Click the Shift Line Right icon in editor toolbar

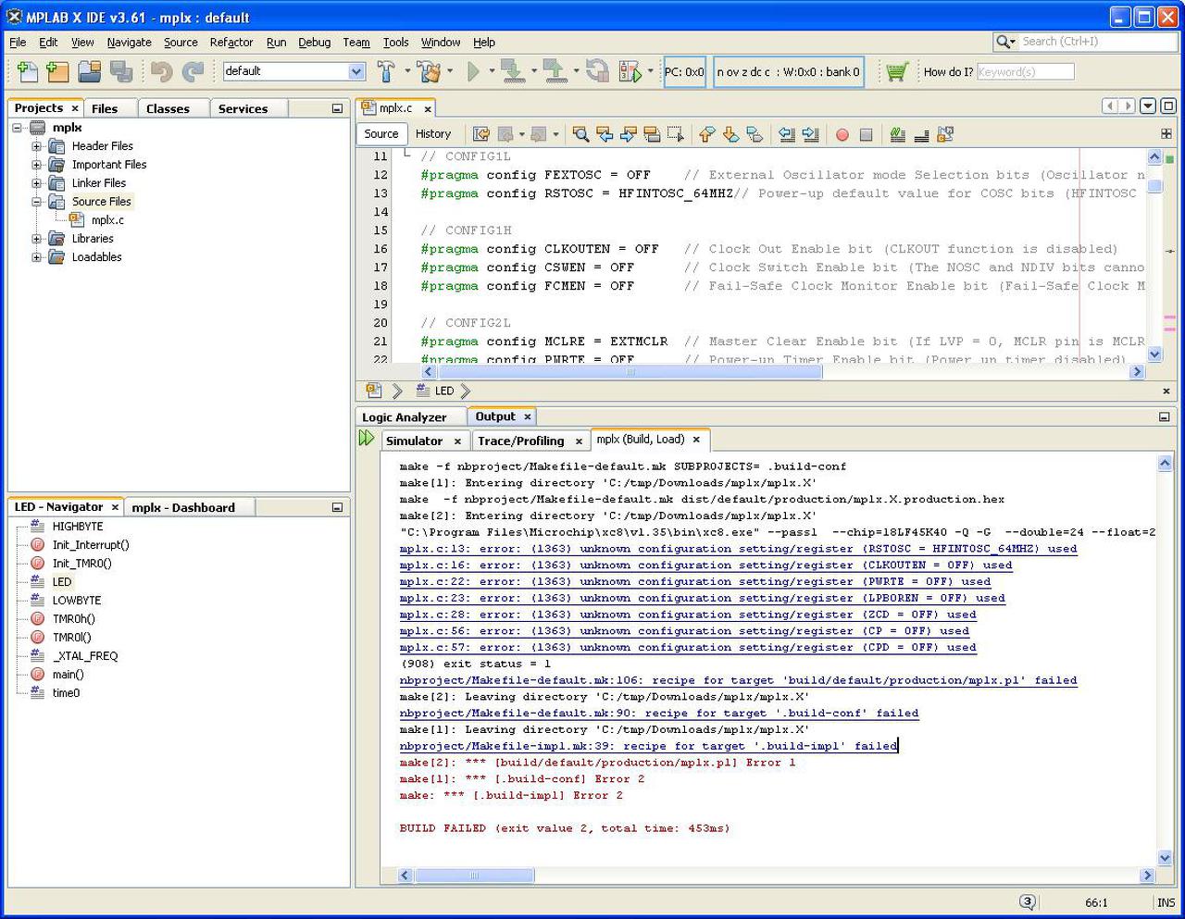coord(810,134)
